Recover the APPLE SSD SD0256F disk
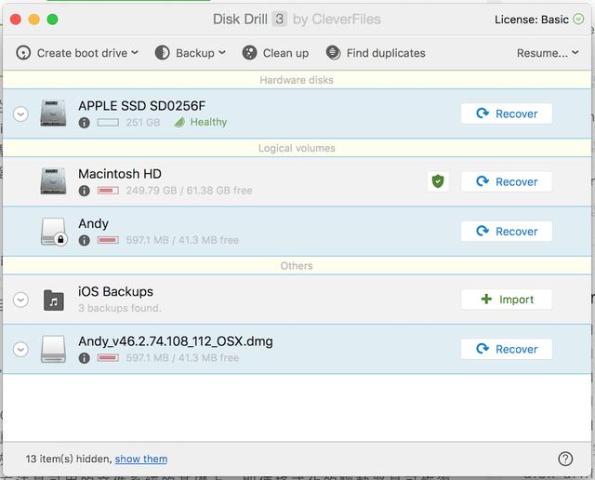This screenshot has width=595, height=480. [506, 113]
